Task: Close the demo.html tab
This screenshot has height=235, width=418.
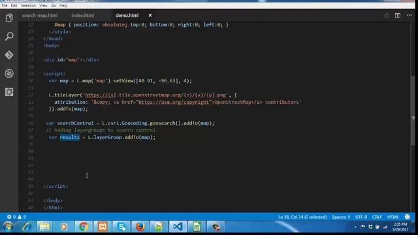Action: pyautogui.click(x=150, y=16)
